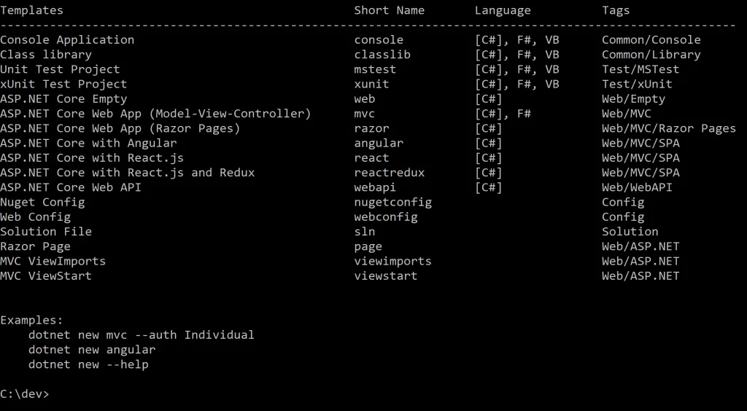Click the 'Console Application' template name
Image resolution: width=747 pixels, height=411 pixels.
tap(67, 40)
